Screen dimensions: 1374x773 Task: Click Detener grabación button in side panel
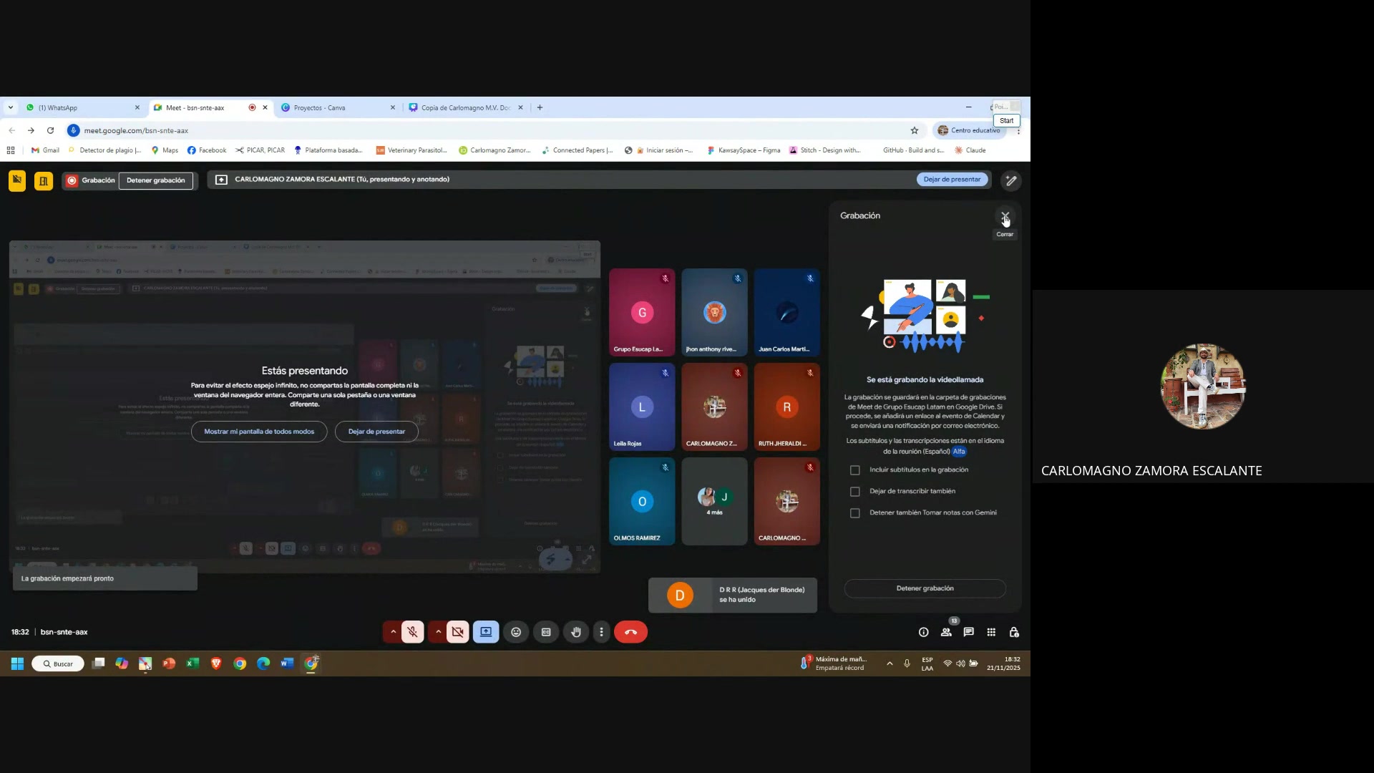925,588
